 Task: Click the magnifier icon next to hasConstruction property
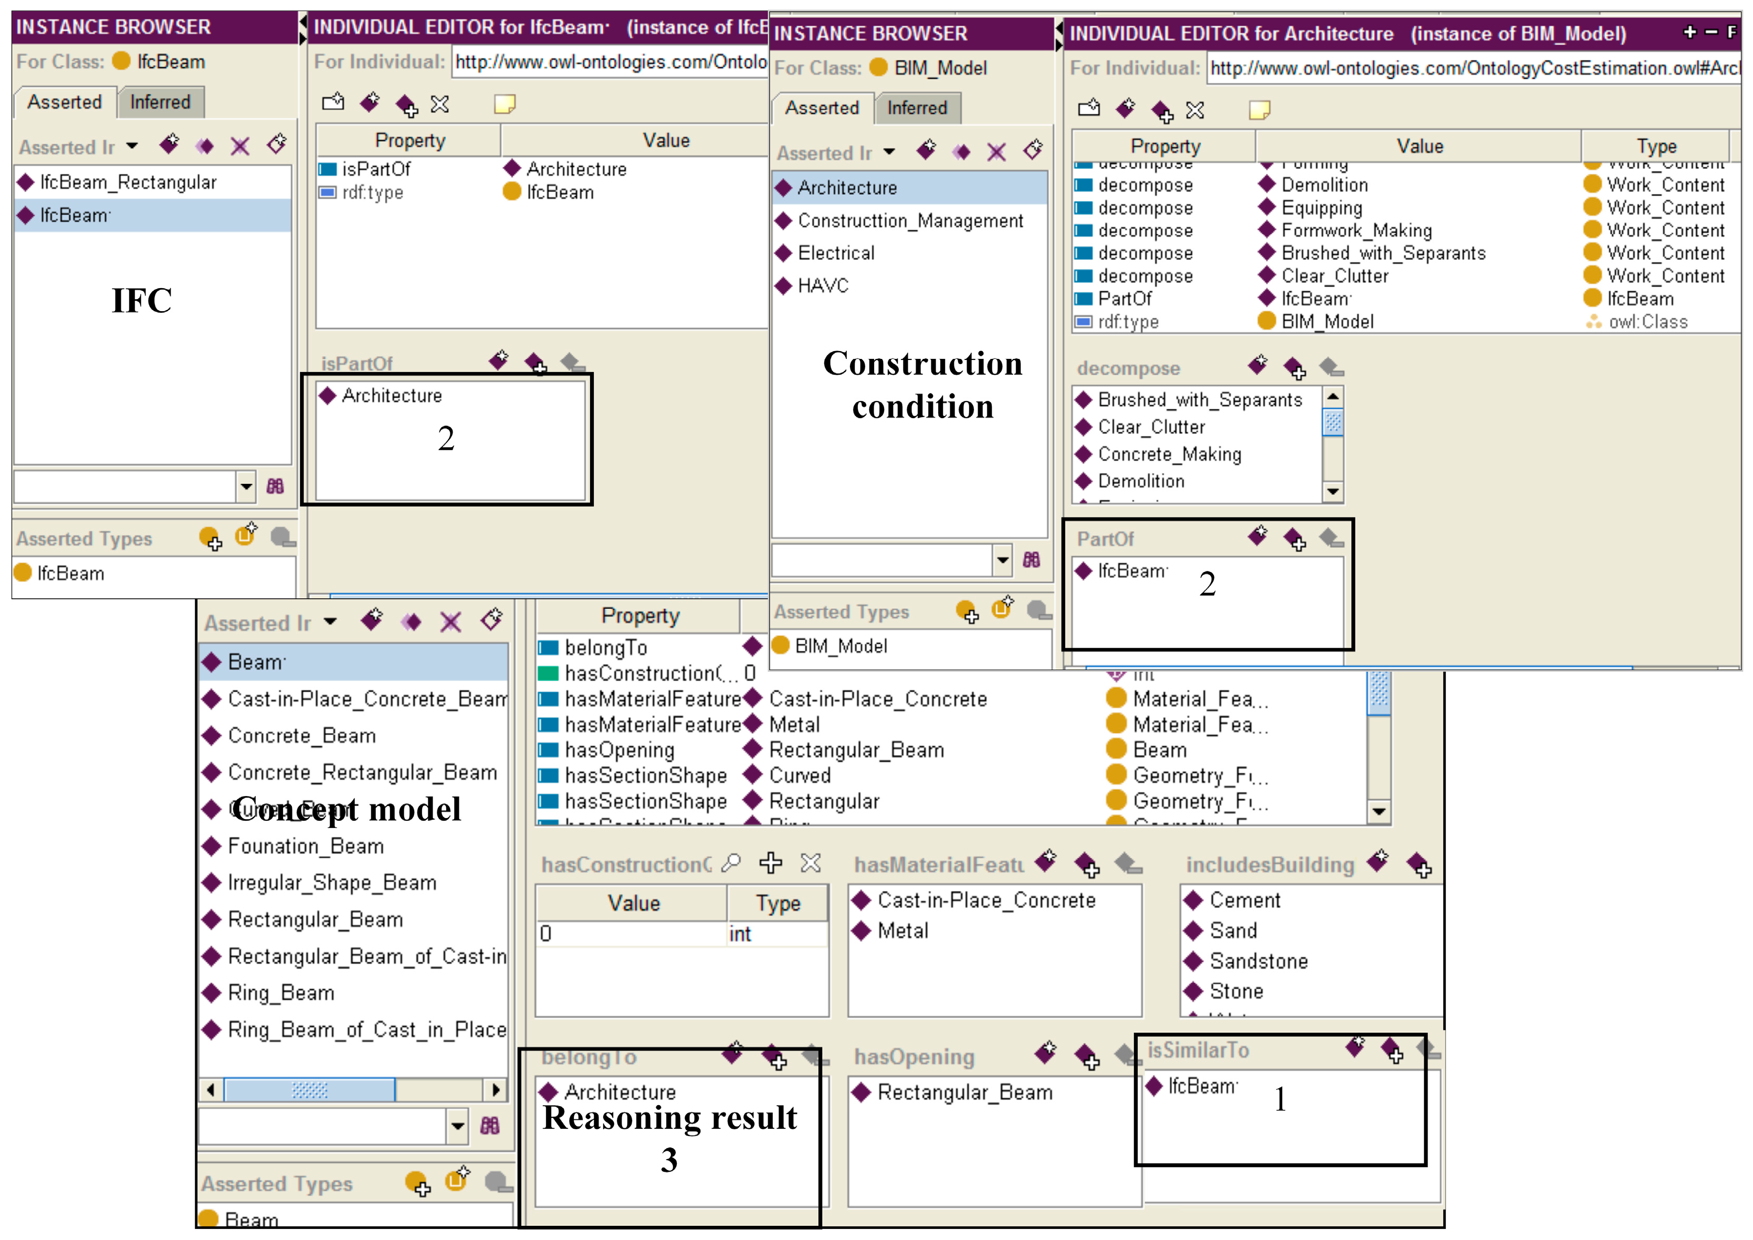(731, 863)
